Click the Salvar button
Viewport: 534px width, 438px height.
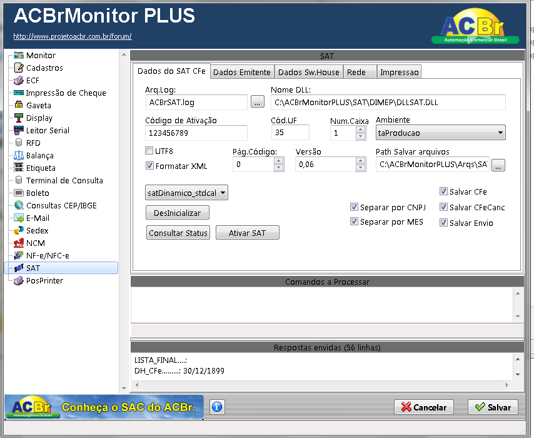493,407
